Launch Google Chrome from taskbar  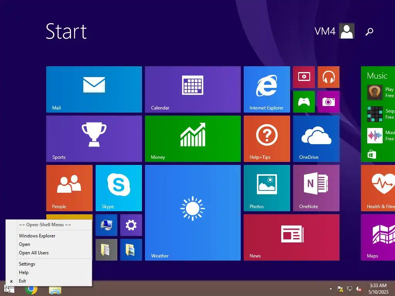click(x=31, y=289)
